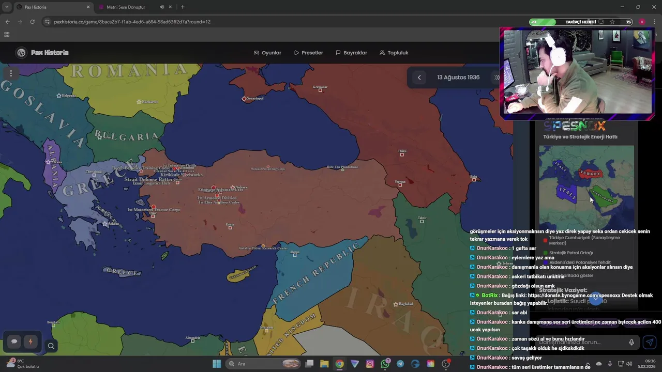Open the Topluluk menu

pyautogui.click(x=394, y=53)
